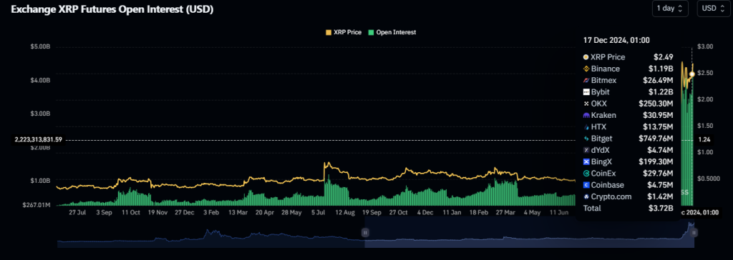Click the BingX $199.30M value
733x260 pixels.
coord(656,161)
